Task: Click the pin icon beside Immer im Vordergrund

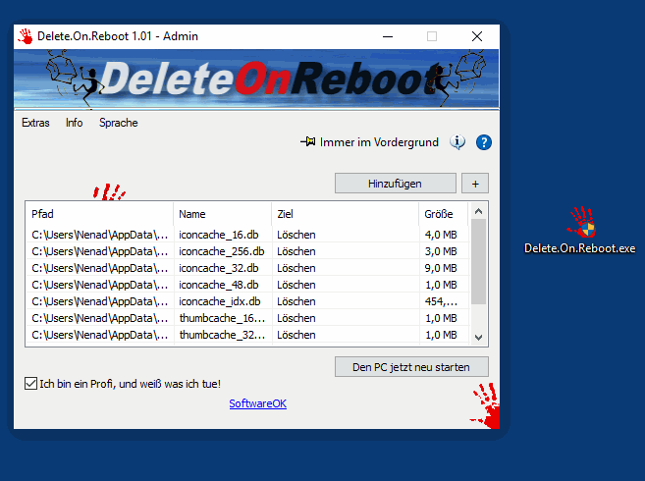Action: (308, 142)
